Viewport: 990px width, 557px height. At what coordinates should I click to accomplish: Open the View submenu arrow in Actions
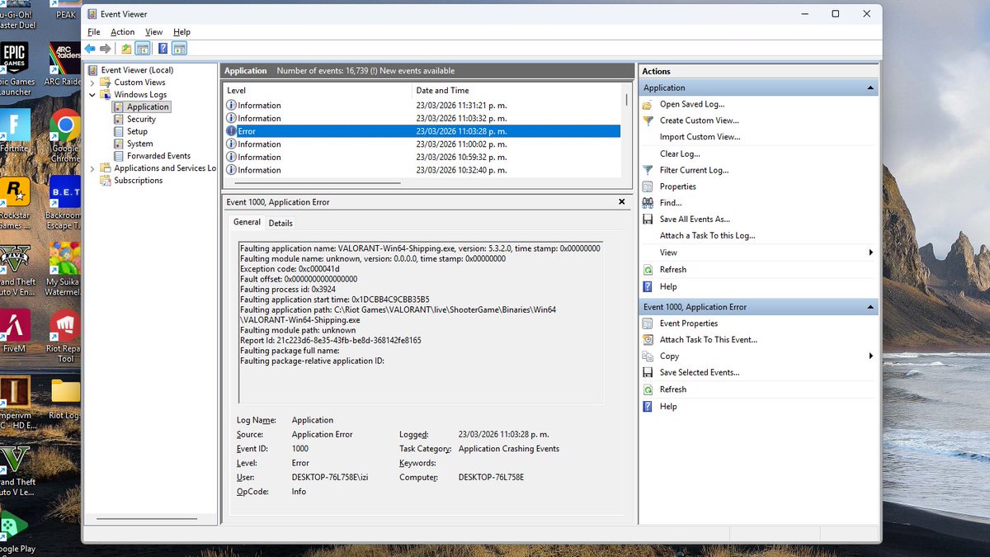pos(871,253)
